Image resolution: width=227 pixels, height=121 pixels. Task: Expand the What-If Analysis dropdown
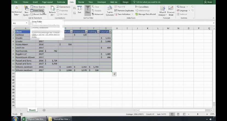(x=162, y=11)
